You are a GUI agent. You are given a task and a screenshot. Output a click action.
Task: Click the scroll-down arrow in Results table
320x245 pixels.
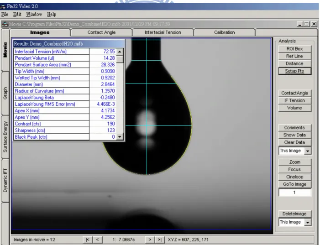coord(120,137)
